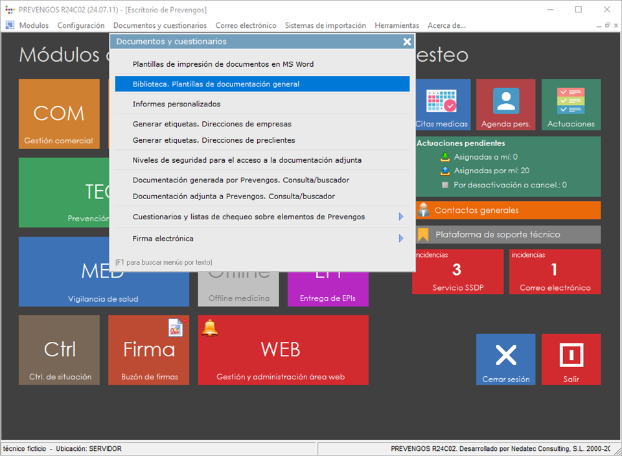Click the 'Asignadas por mí: 20' link
622x456 pixels.
pyautogui.click(x=492, y=171)
